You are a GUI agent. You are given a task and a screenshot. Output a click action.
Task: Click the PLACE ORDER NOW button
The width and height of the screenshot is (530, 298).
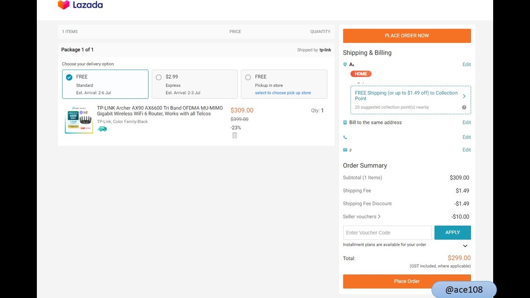pos(407,36)
